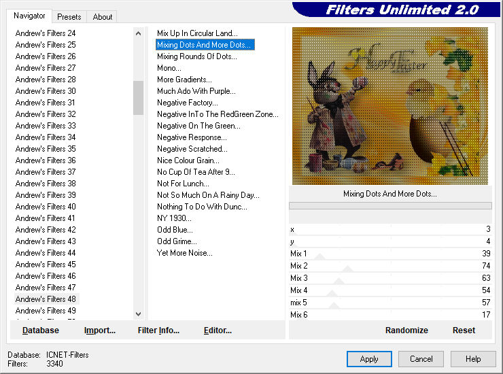Choose Mixing Dots And More Dots... filter

coord(205,45)
